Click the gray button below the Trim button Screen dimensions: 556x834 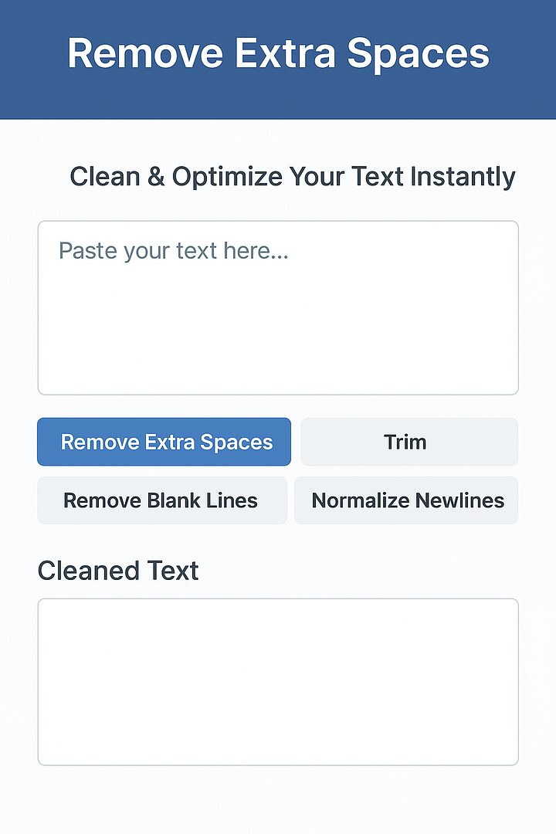406,500
